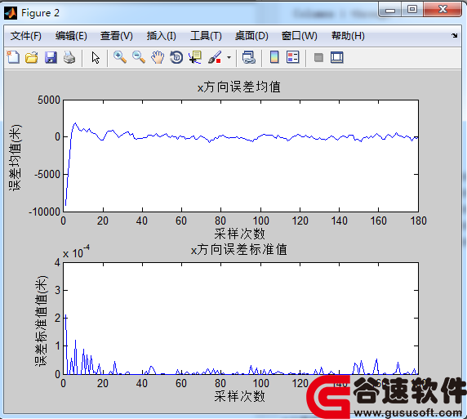
Task: Select the Edit Plot arrow tool
Action: point(96,57)
